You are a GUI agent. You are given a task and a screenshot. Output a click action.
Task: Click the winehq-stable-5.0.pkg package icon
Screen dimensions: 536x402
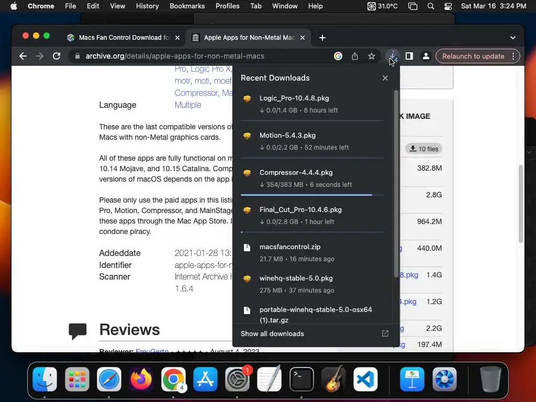247,279
